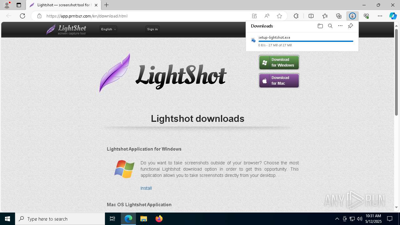Open Downloads panel more options
Image resolution: width=400 pixels, height=225 pixels.
340,26
